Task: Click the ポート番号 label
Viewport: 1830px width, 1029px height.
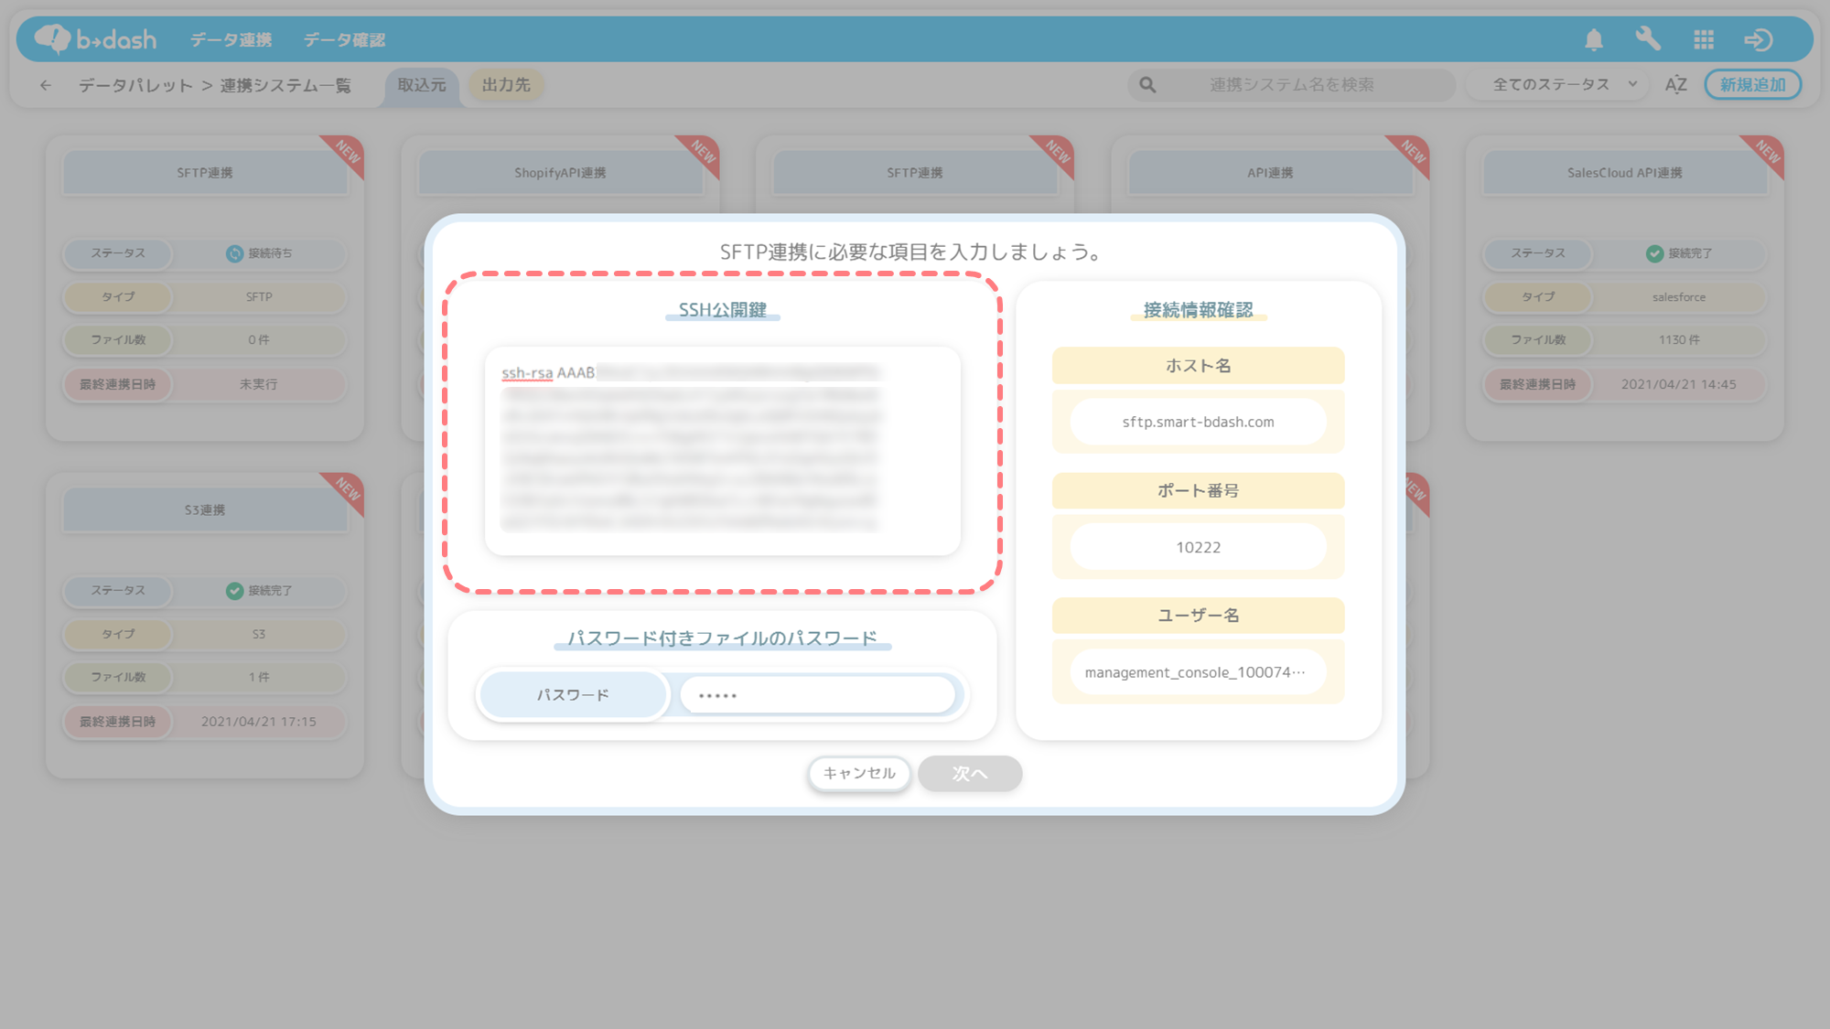Action: tap(1199, 491)
